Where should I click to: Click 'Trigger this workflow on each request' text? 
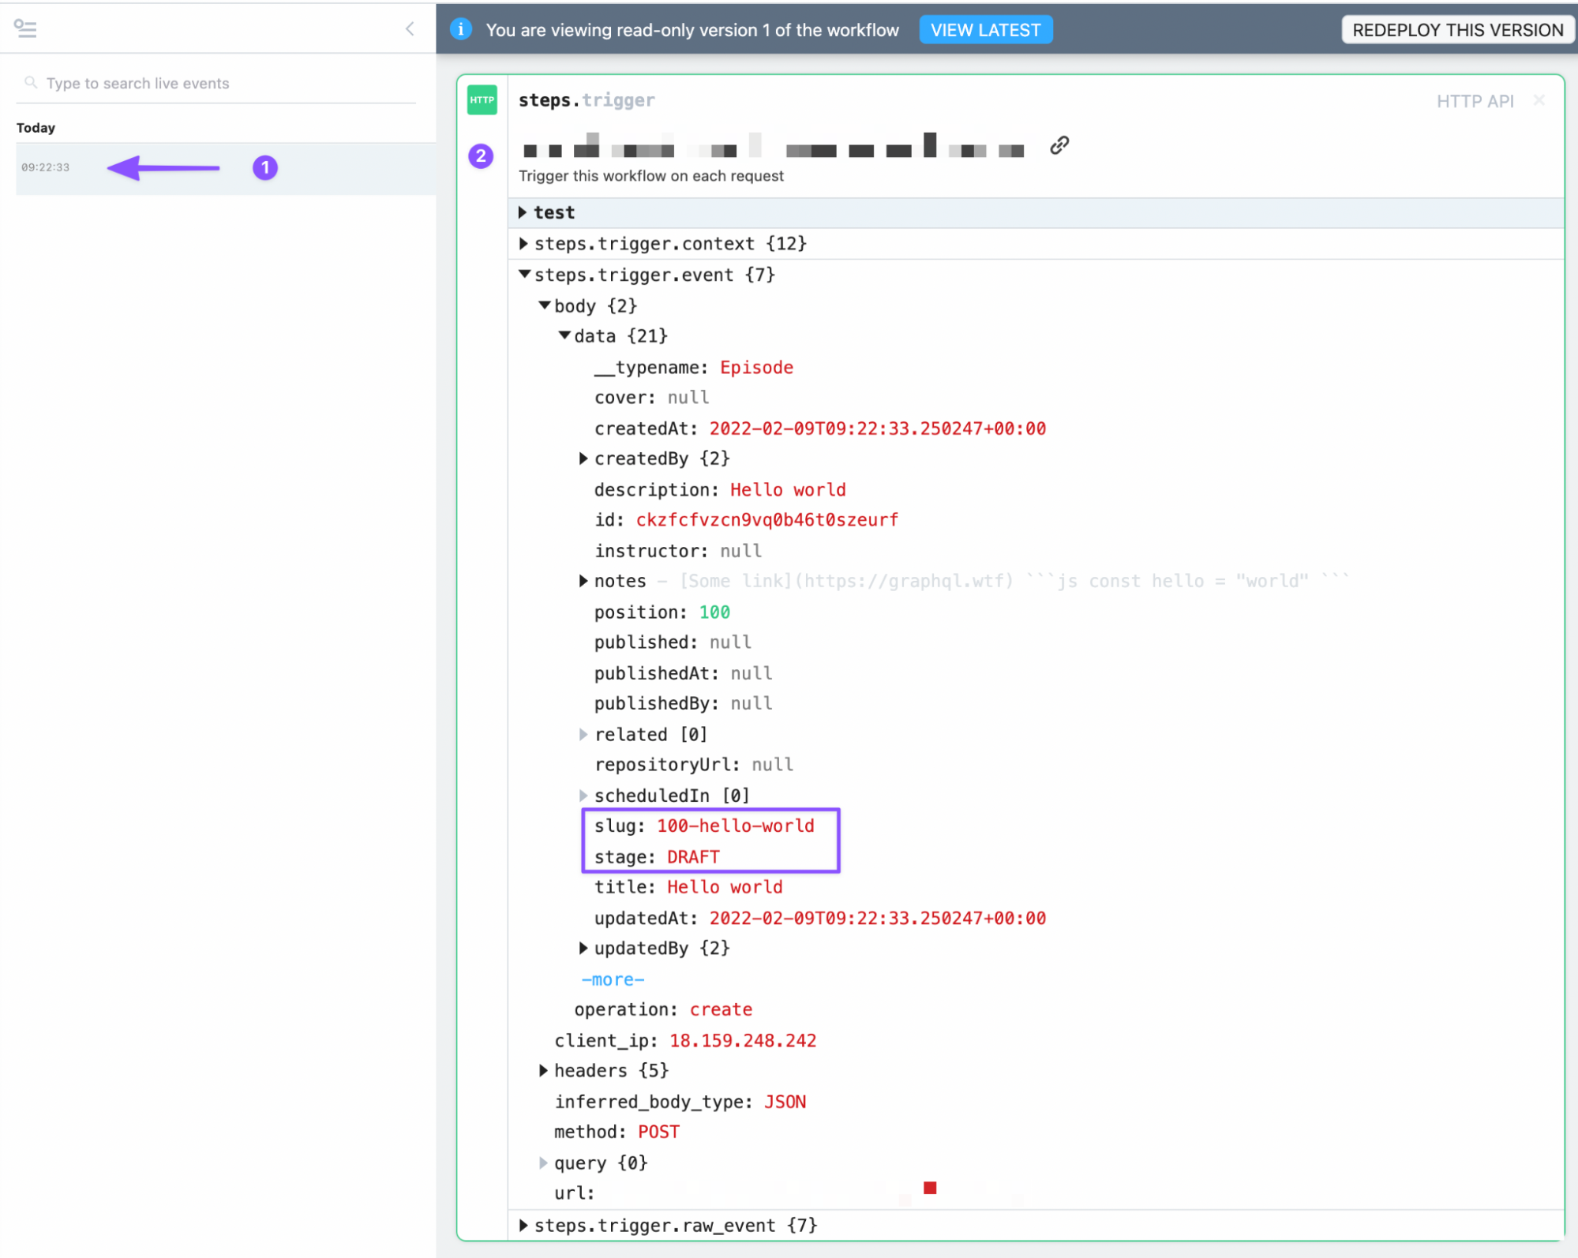[x=650, y=176]
